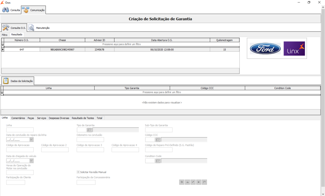Click the refresh arrow navigator button
This screenshot has height=196, width=325.
coord(204,182)
